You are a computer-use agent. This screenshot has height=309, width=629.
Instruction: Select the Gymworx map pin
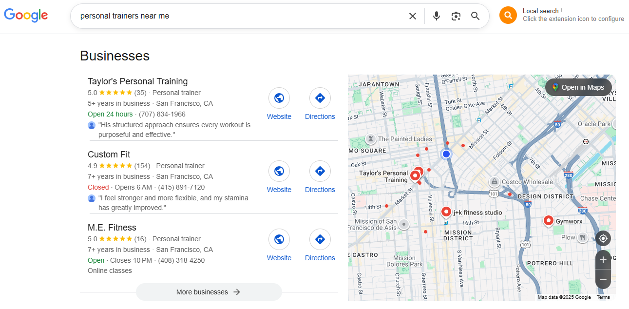click(548, 221)
